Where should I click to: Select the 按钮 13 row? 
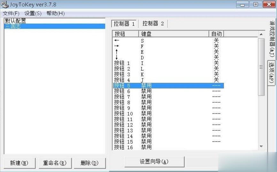[168, 131]
